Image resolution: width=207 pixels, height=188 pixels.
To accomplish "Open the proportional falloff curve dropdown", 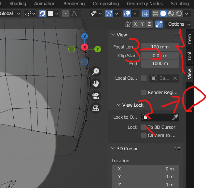I will [76, 13].
